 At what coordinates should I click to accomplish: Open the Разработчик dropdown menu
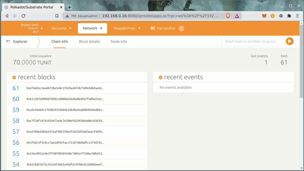click(127, 28)
